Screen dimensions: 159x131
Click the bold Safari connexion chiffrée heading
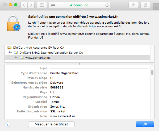pos(73,17)
